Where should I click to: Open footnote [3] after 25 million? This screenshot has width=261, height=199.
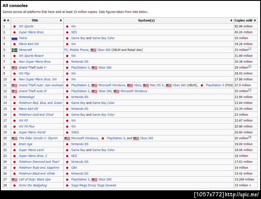[250, 90]
